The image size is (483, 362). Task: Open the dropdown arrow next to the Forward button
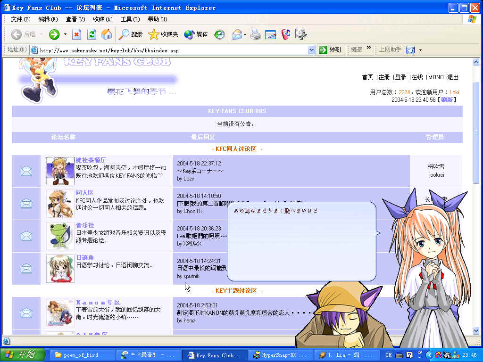[65, 34]
